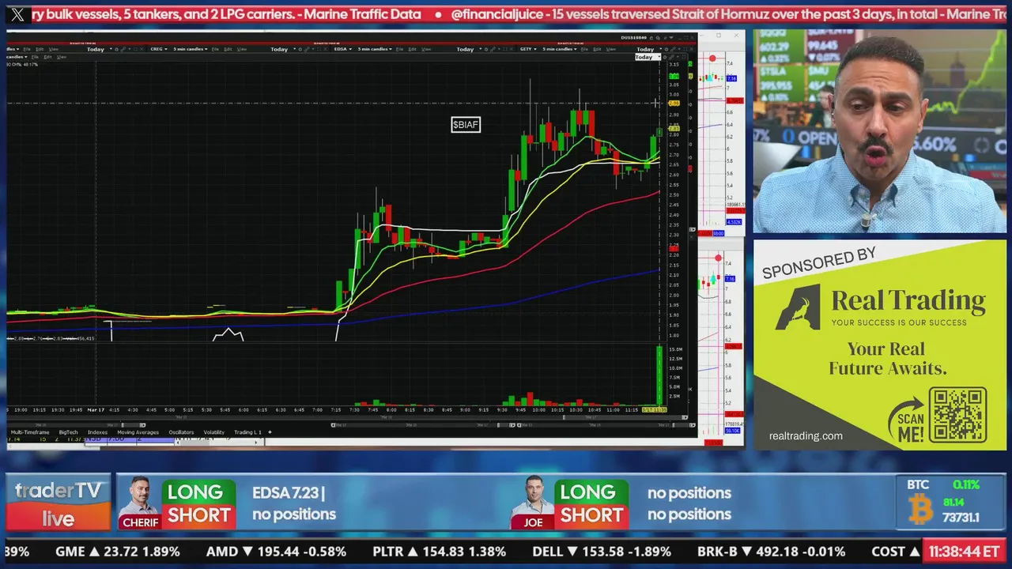Click the link icon in the account bar
1012x569 pixels.
tap(665, 38)
